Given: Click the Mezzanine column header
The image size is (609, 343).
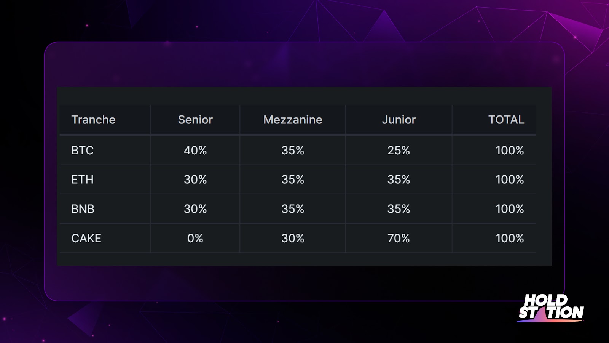Looking at the screenshot, I should click(293, 120).
